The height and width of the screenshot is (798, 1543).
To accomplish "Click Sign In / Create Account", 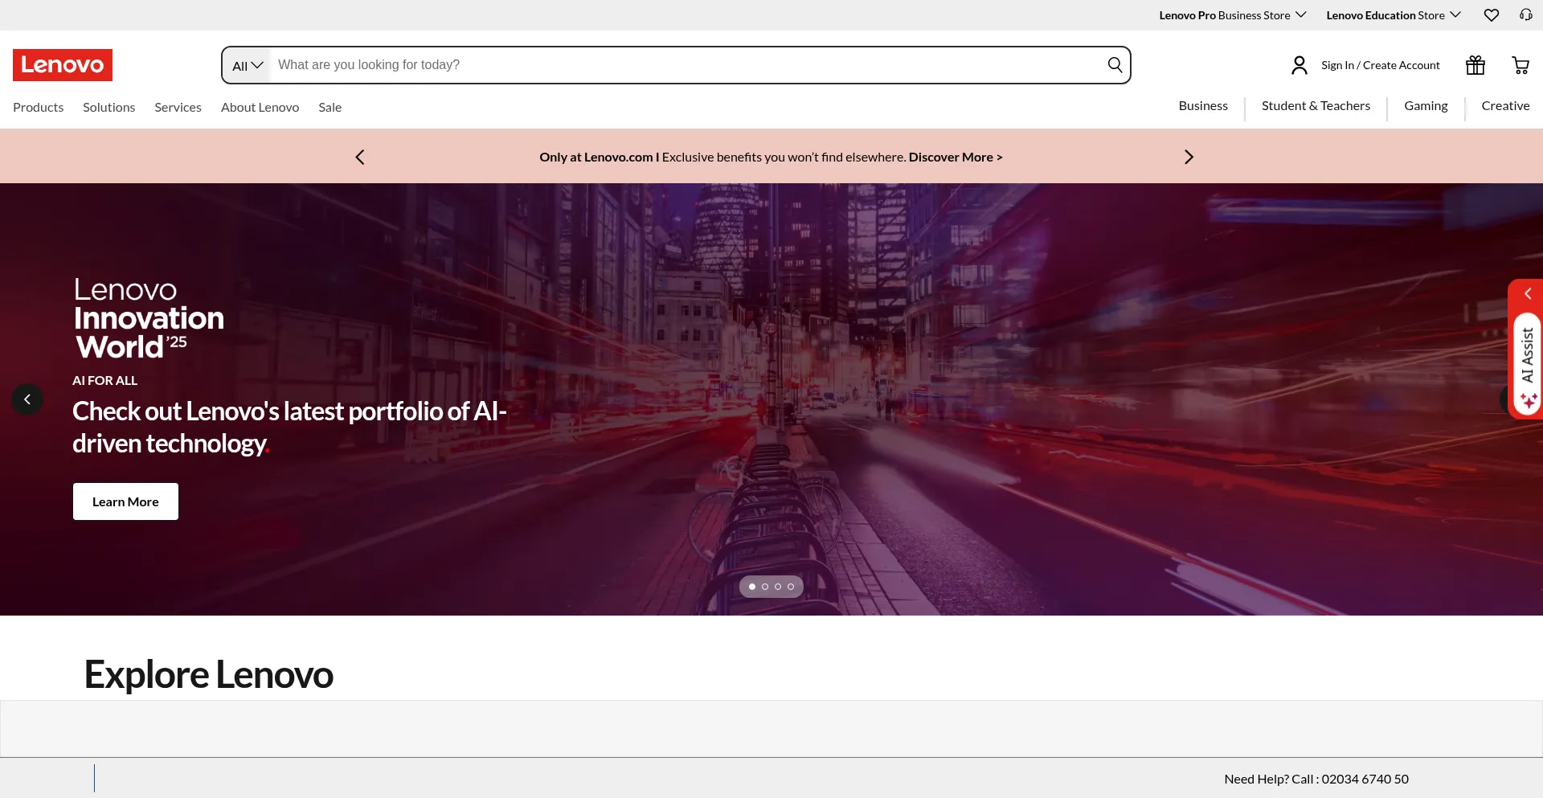I will click(x=1381, y=65).
